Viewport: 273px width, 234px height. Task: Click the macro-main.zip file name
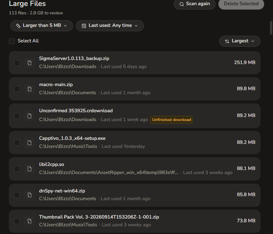tap(56, 85)
